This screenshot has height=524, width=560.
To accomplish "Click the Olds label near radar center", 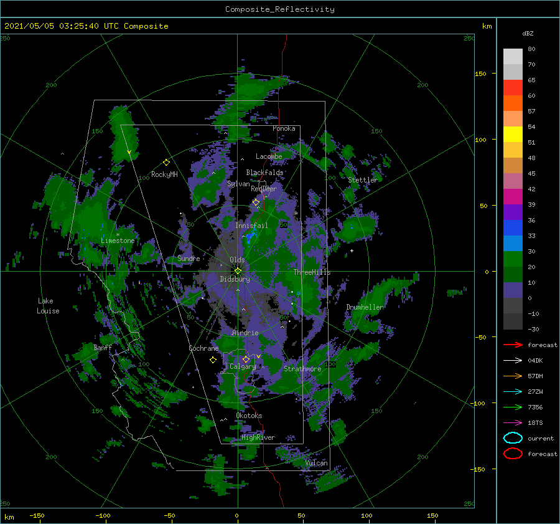I will coord(237,260).
